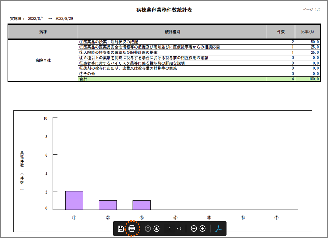This screenshot has width=328, height=238.
Task: Click the 比率(%) column header
Action: tap(307, 32)
